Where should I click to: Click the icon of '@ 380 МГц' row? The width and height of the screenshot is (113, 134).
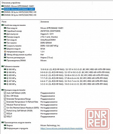[5, 84]
